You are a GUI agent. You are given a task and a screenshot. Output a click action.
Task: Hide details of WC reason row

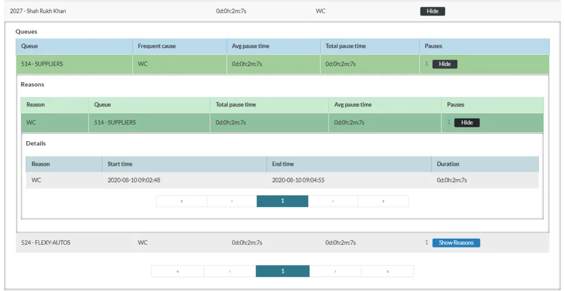pyautogui.click(x=467, y=122)
